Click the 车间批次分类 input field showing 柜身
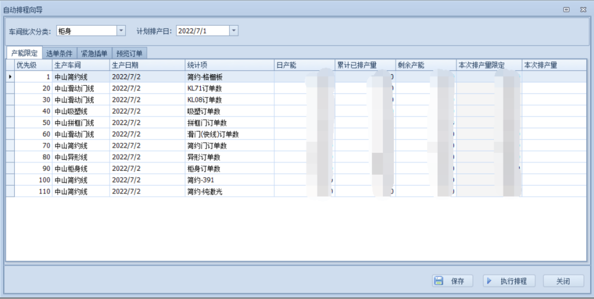Viewport: 594px width, 299px height. 86,31
